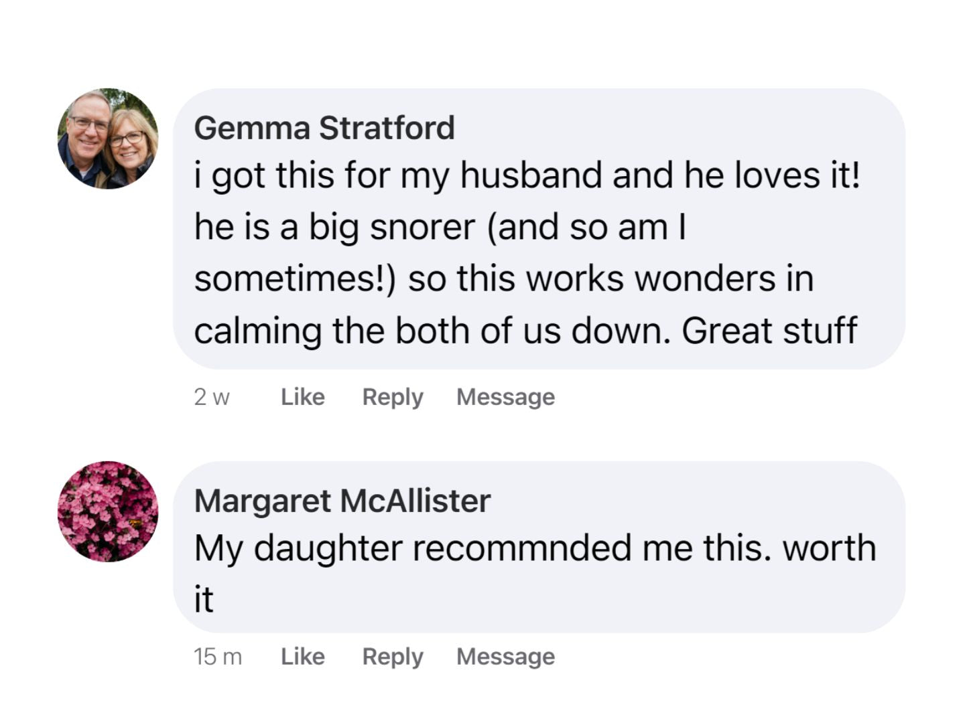Click the word "calming" in Gemma's comment

[x=258, y=331]
